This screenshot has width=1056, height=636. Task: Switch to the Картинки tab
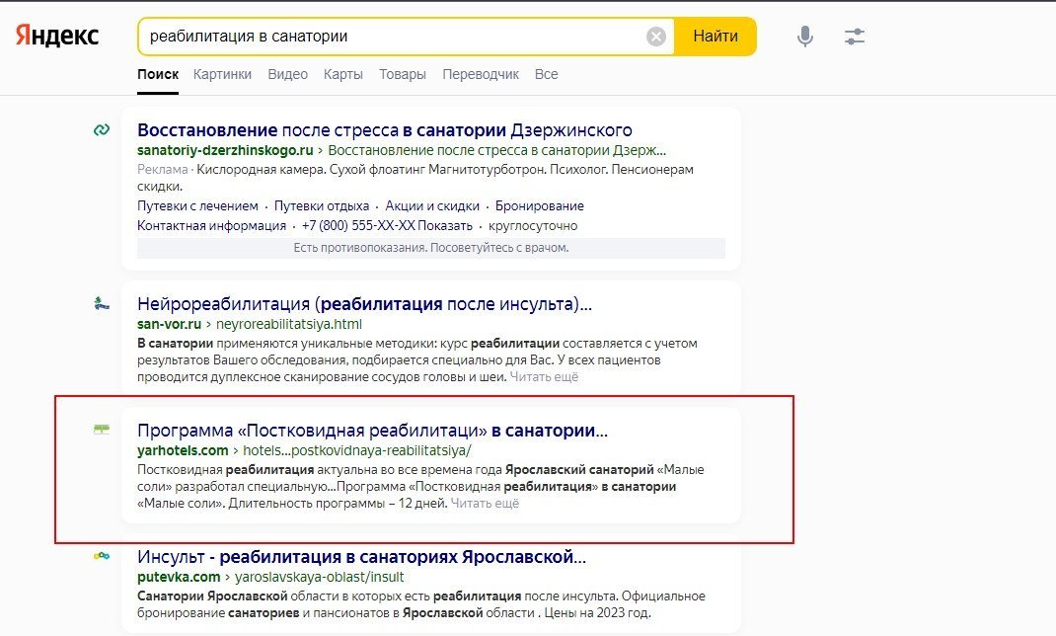(222, 74)
